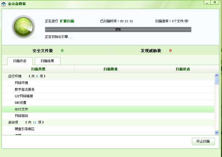Click the 已扫描时间 00:21:01 text
The width and height of the screenshot is (222, 157).
pos(117,21)
